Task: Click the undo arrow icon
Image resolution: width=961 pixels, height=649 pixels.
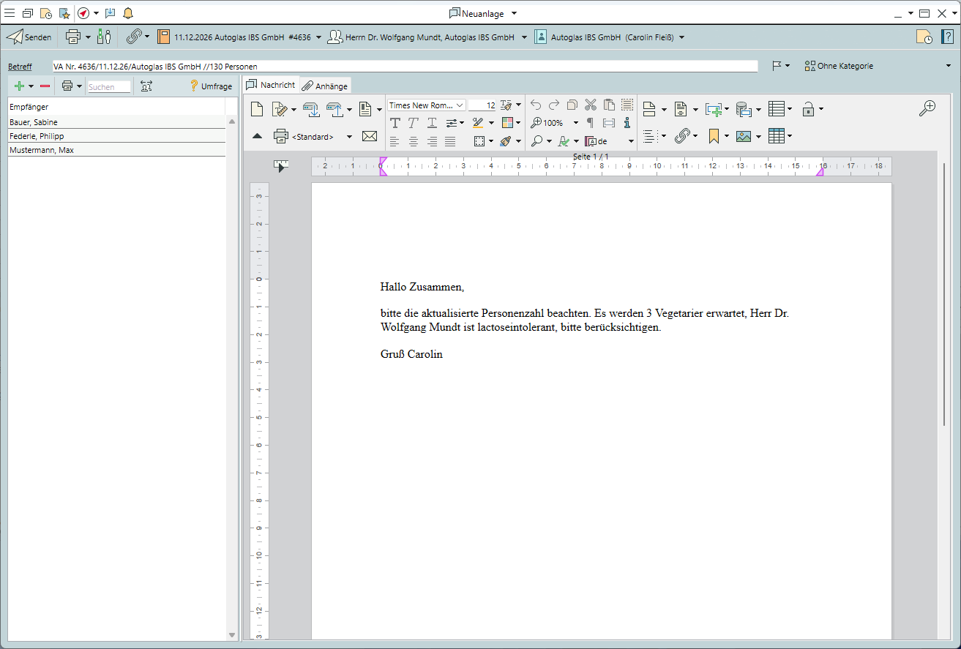Action: (x=536, y=105)
